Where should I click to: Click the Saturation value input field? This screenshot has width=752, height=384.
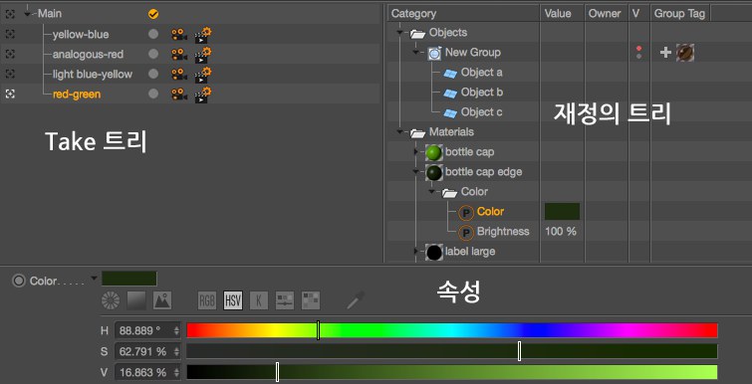[x=147, y=352]
